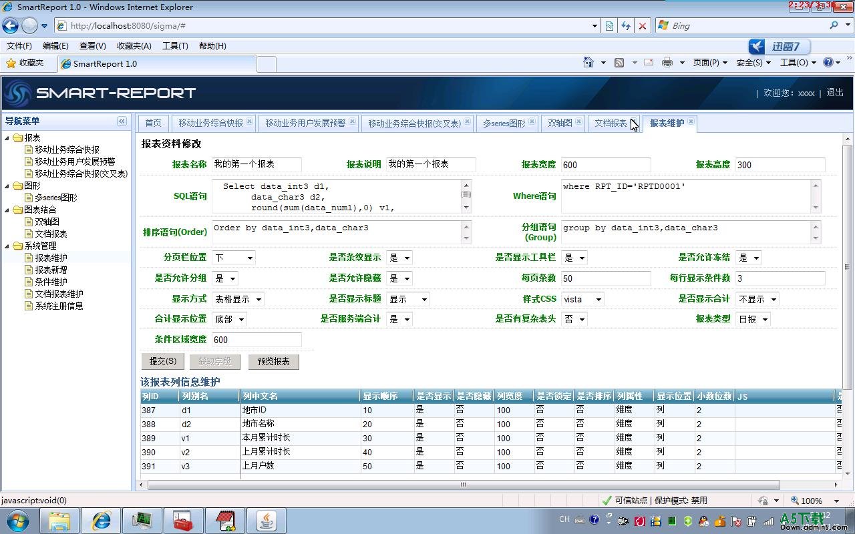This screenshot has height=534, width=855.
Task: Open the 查看(V) menu
Action: [92, 46]
